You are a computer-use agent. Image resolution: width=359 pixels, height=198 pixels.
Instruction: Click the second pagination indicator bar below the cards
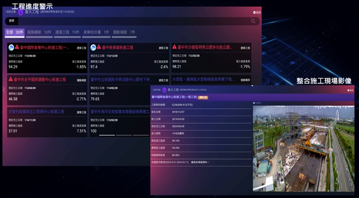point(124,135)
